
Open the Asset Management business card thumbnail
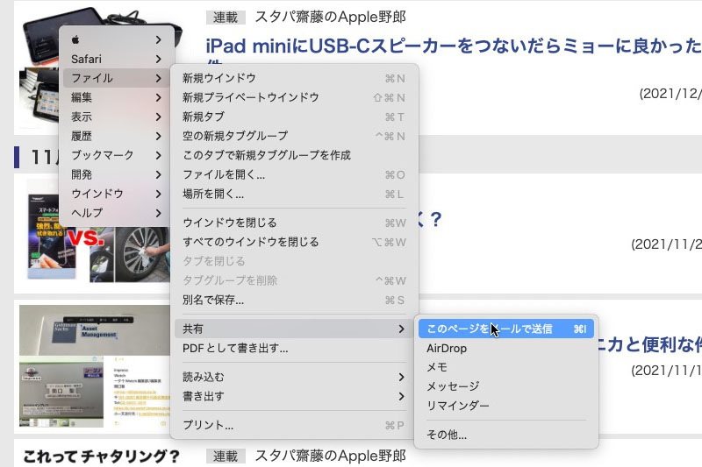pyautogui.click(x=95, y=366)
